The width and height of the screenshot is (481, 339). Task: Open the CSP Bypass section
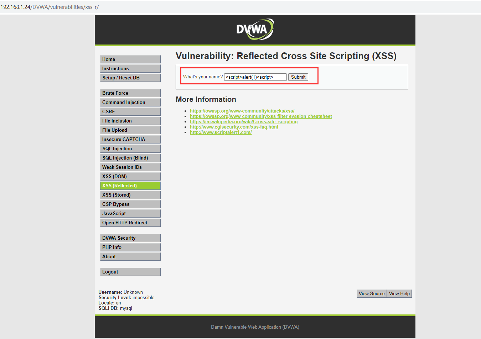click(130, 204)
